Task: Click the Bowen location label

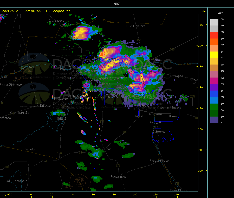Action: click(173, 116)
